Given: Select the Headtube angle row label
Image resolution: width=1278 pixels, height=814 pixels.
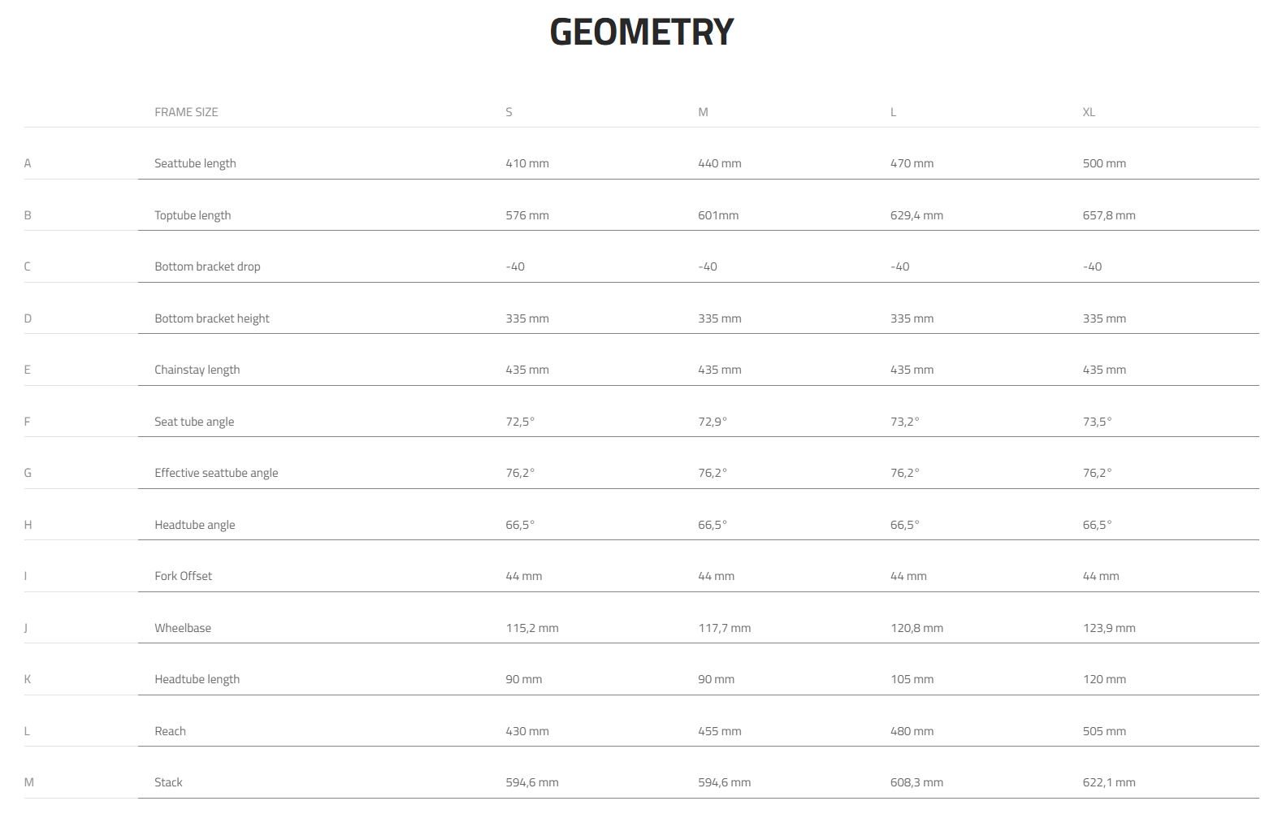Looking at the screenshot, I should click(x=194, y=525).
